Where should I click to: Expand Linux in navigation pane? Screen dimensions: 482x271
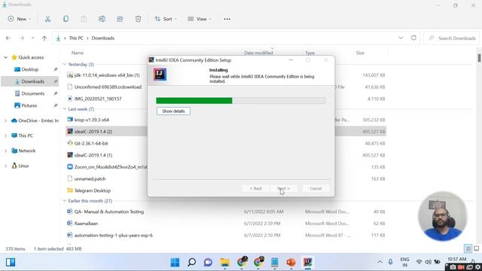(5, 166)
